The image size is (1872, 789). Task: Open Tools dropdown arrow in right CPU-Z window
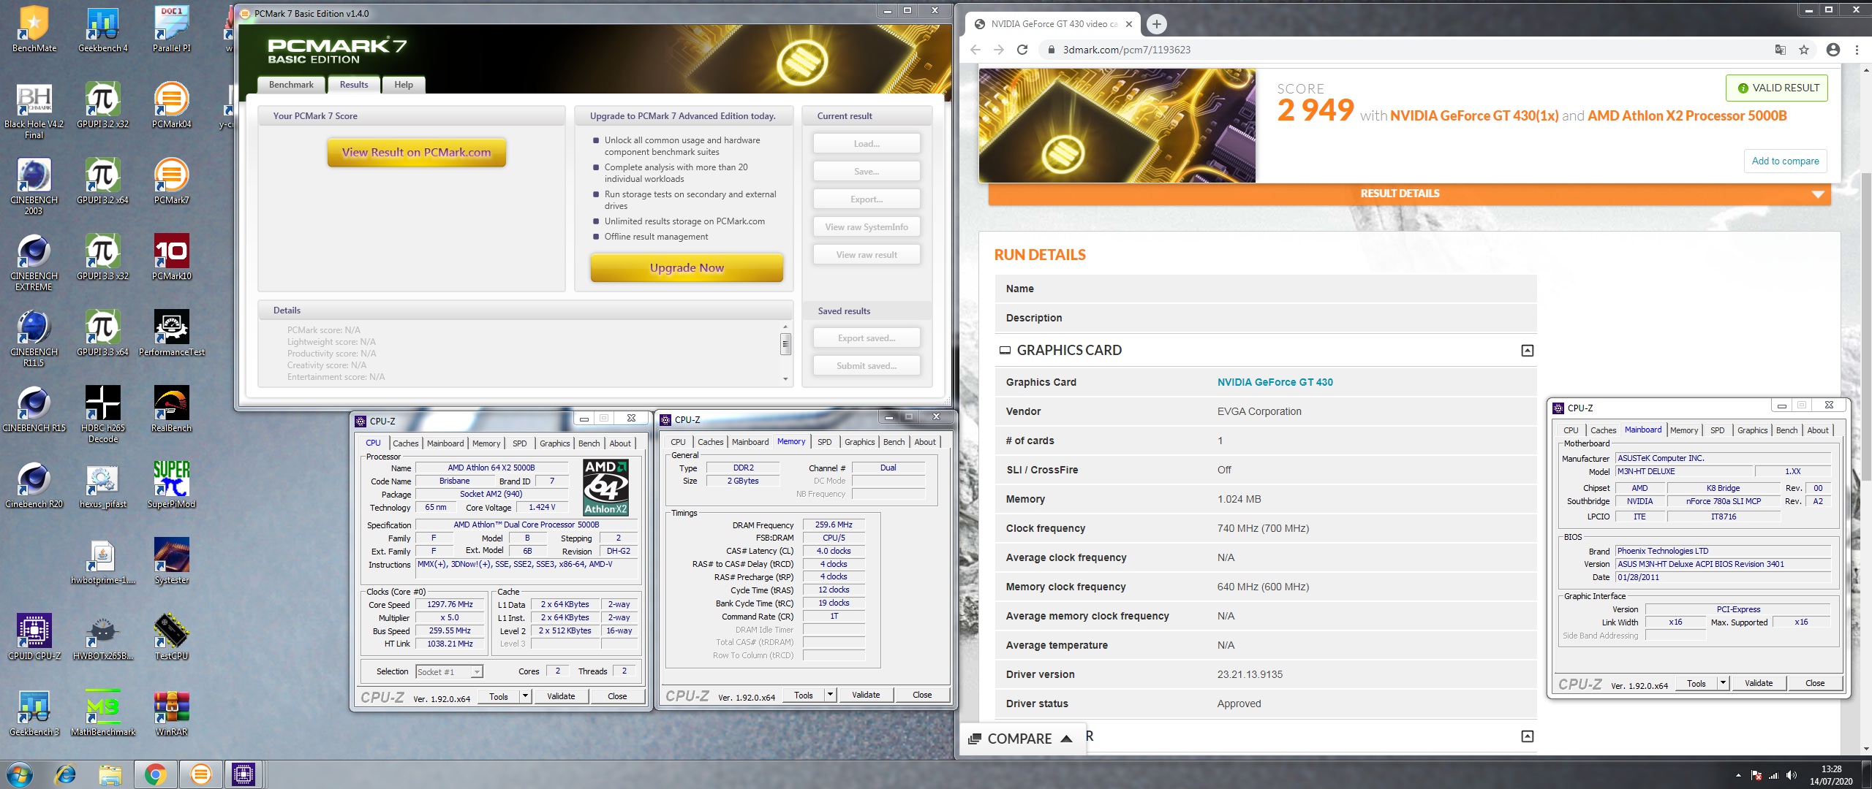pyautogui.click(x=1723, y=683)
